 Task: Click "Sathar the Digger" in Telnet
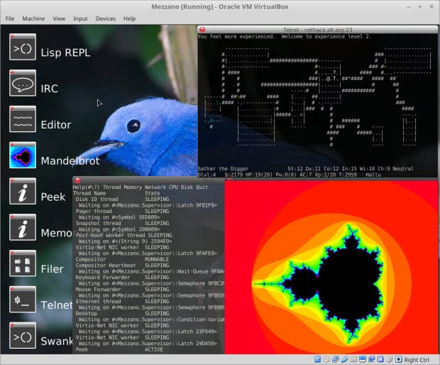[223, 169]
